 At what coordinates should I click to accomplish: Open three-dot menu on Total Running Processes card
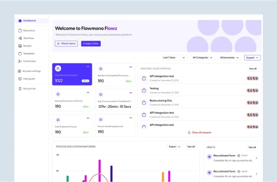(x=88, y=67)
